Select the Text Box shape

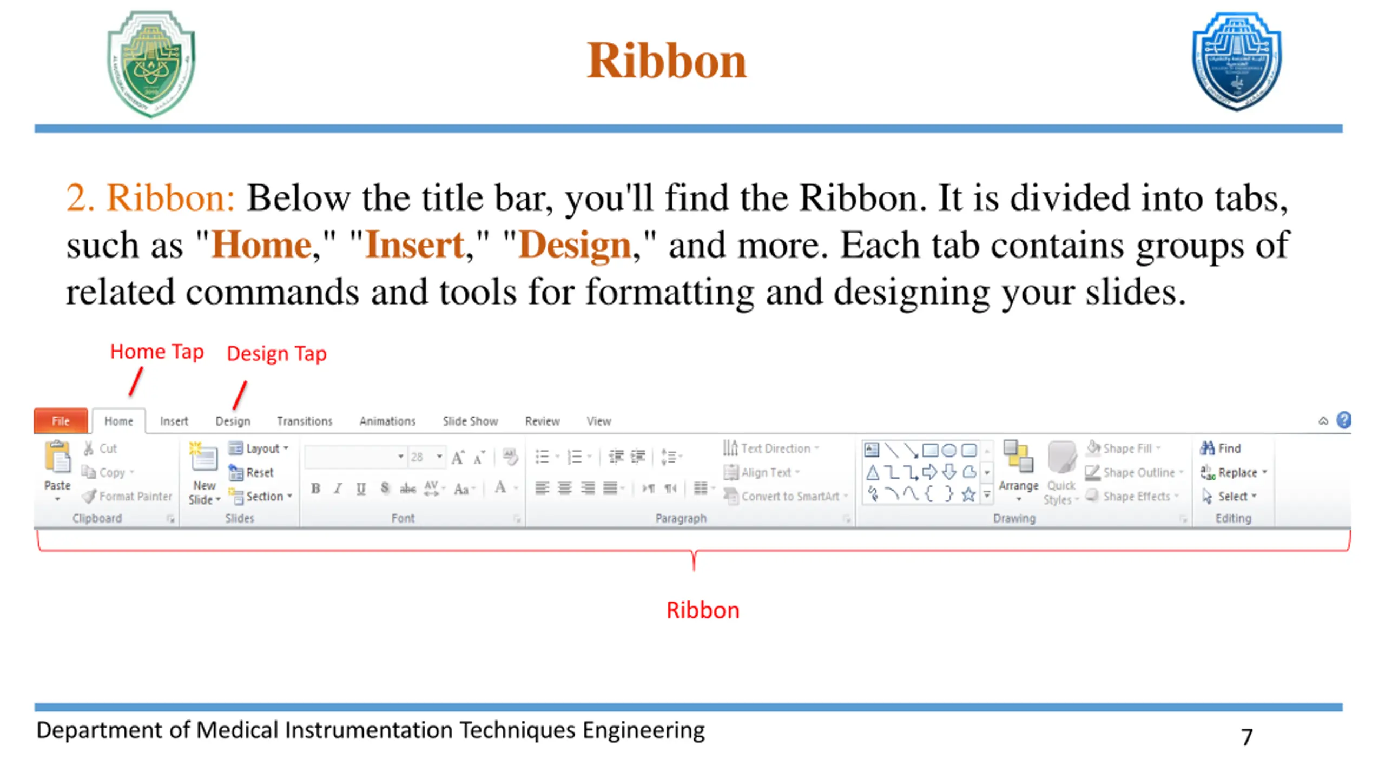click(x=872, y=450)
